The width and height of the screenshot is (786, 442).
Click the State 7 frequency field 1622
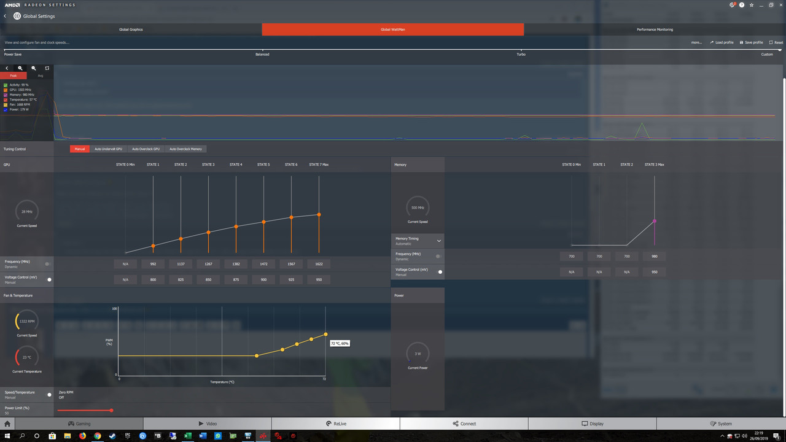[x=319, y=264]
